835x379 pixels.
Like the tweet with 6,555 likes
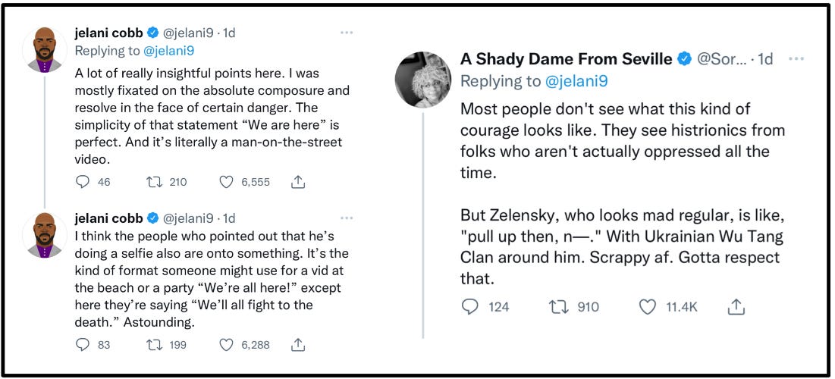(226, 182)
